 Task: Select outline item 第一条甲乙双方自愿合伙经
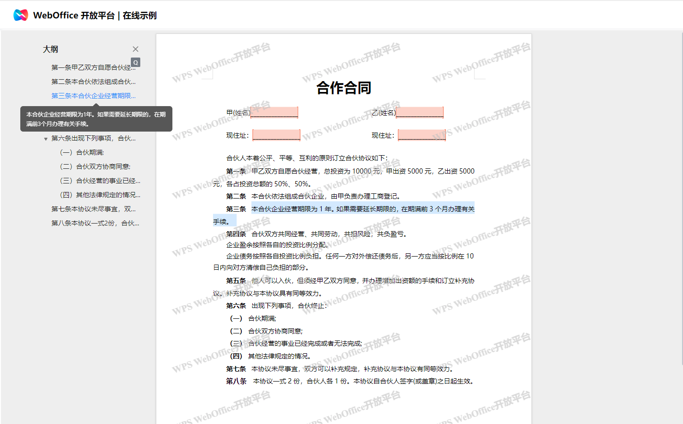pos(94,67)
